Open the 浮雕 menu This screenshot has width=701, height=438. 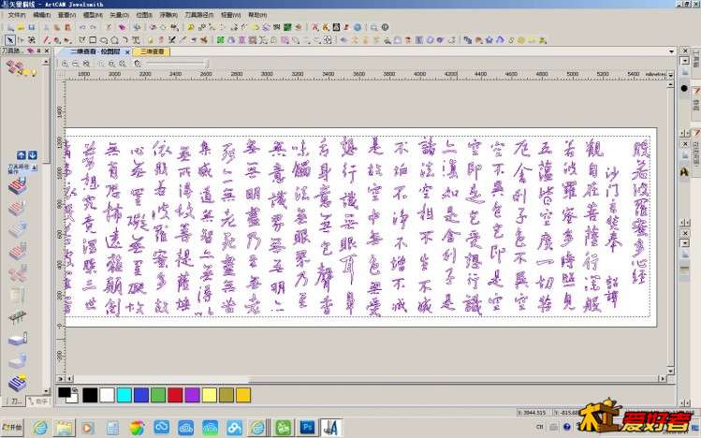[x=168, y=15]
